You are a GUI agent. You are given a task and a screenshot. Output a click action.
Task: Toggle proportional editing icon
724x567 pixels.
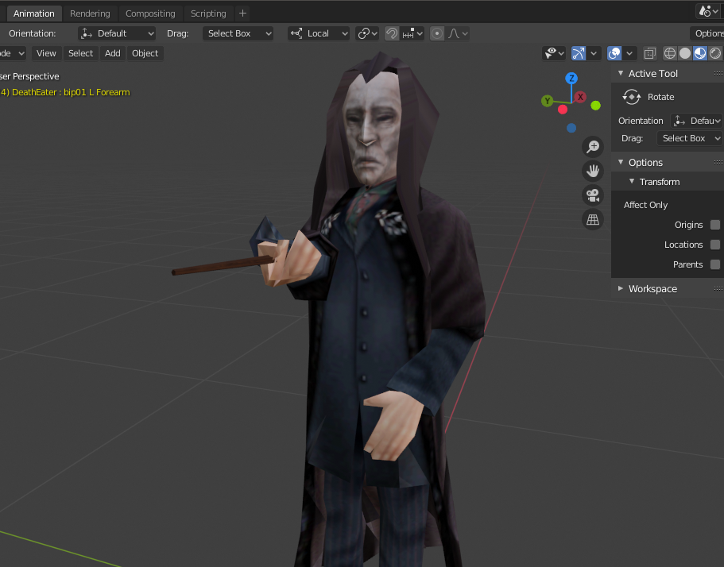click(x=437, y=33)
